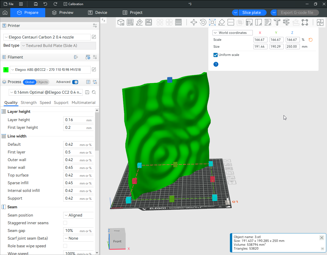This screenshot has width=327, height=255.
Task: Edit the filament preset with pencil icon
Action: (94, 70)
